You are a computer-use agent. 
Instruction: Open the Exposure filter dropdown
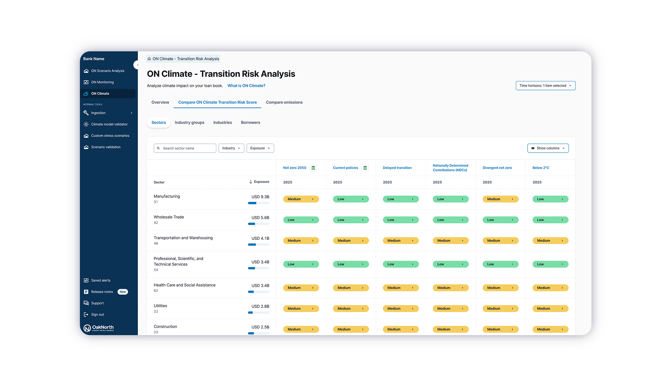[260, 148]
